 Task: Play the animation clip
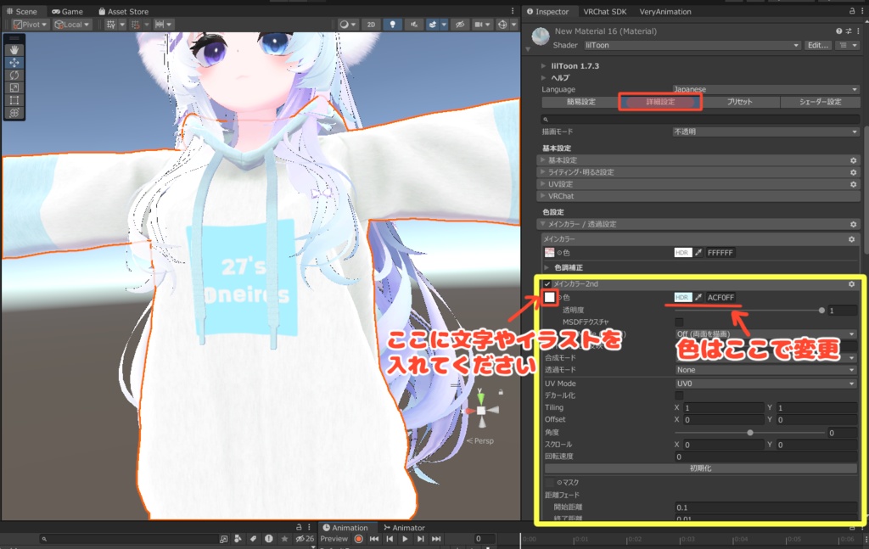405,539
